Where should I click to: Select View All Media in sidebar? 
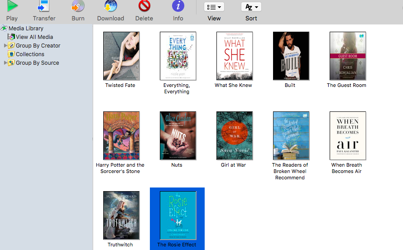[x=34, y=37]
